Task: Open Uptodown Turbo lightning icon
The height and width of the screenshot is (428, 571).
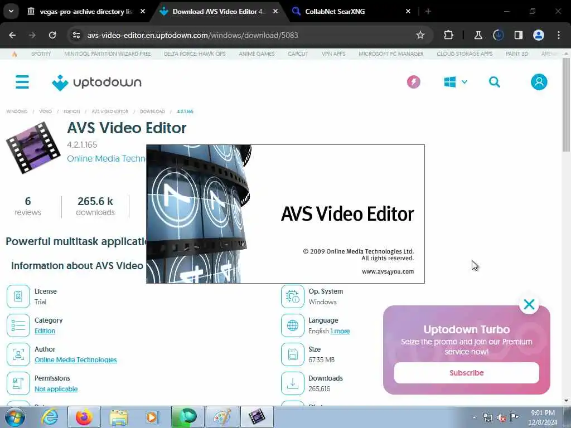Action: pos(413,82)
